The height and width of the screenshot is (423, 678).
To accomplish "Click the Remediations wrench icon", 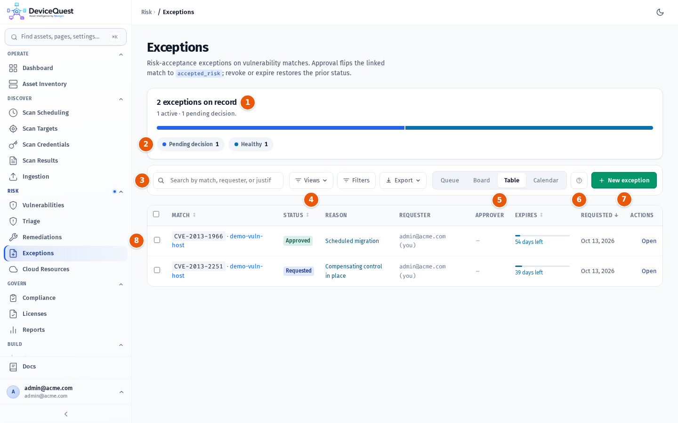I will point(13,237).
